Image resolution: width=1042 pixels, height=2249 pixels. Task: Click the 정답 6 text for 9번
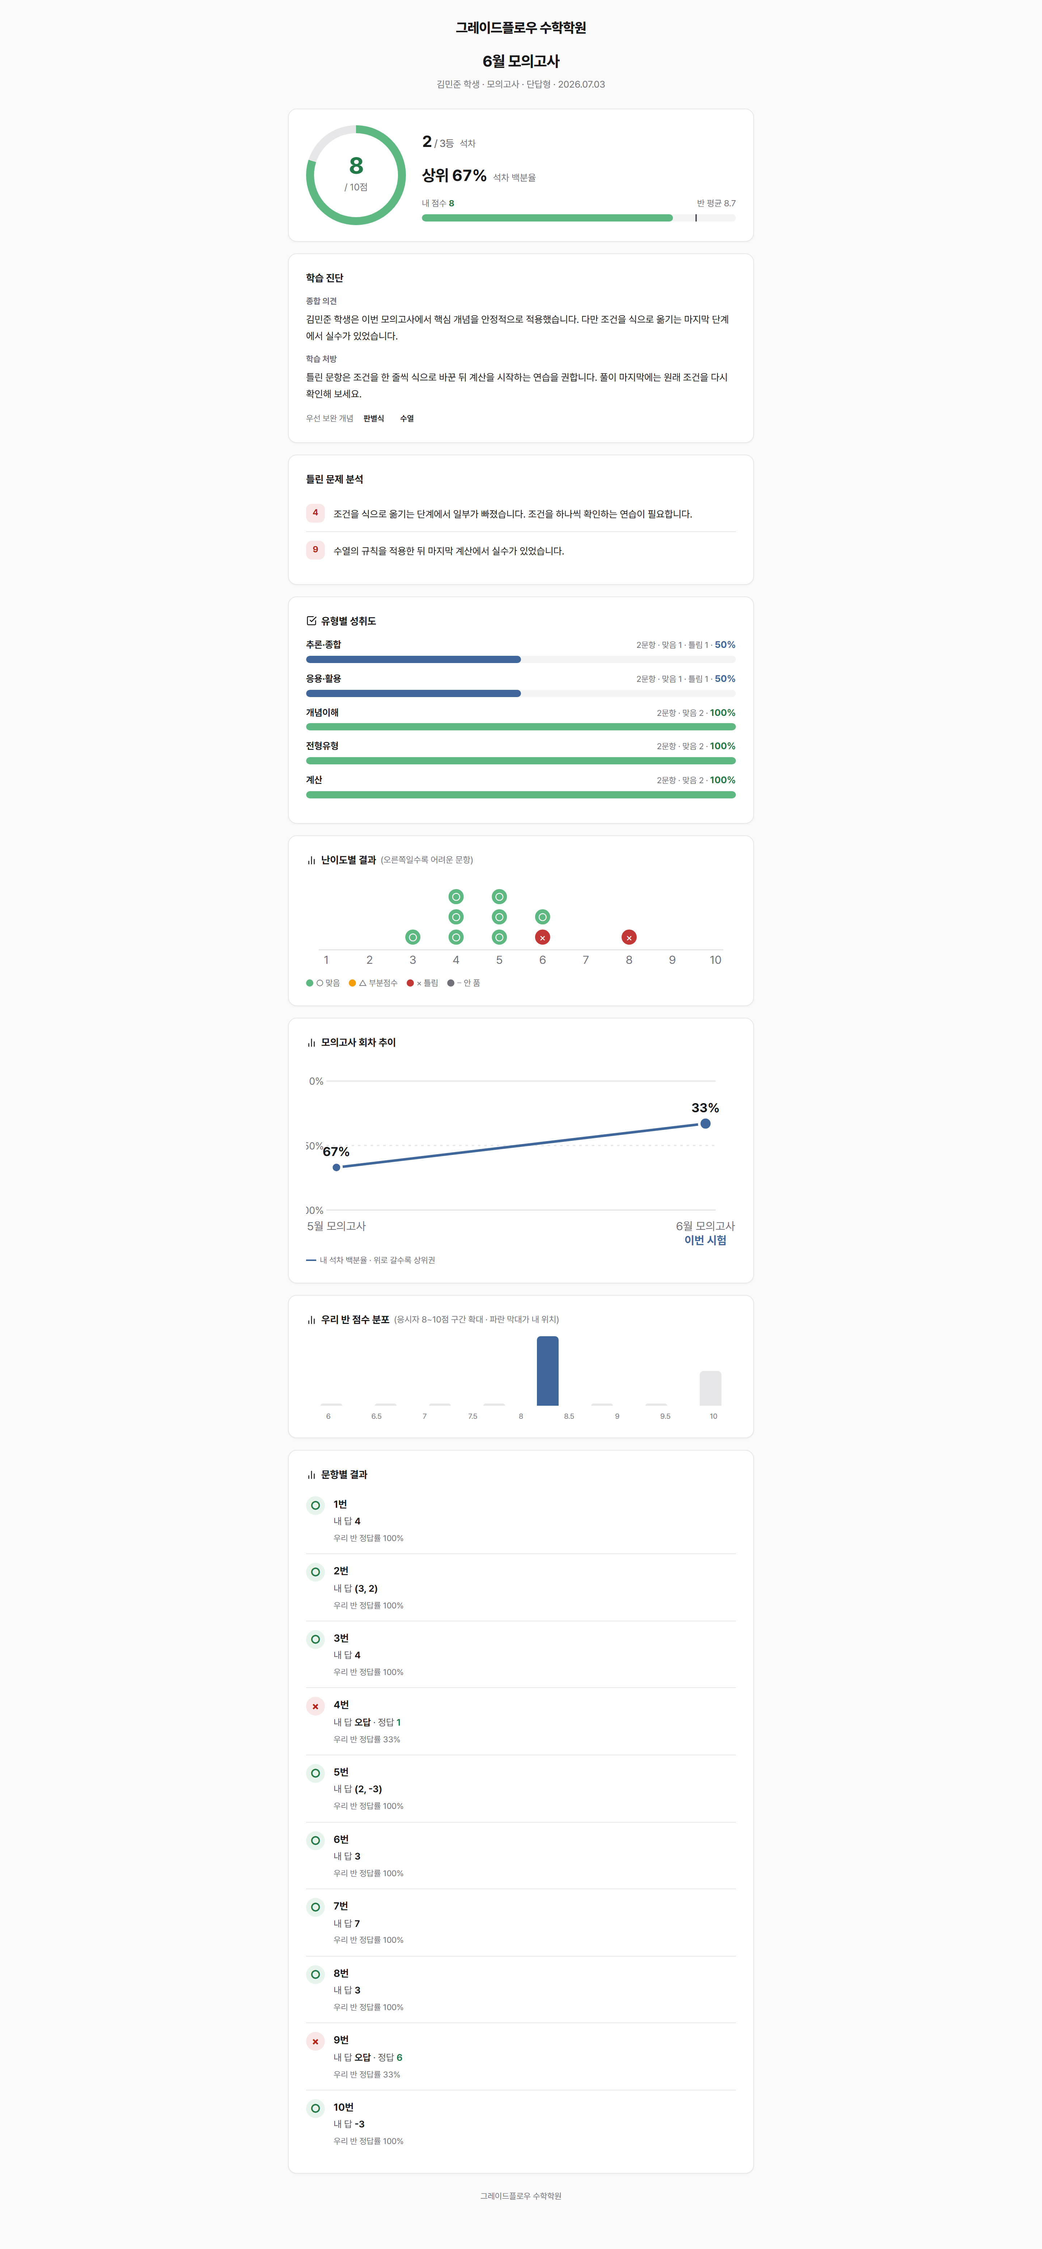click(390, 2058)
